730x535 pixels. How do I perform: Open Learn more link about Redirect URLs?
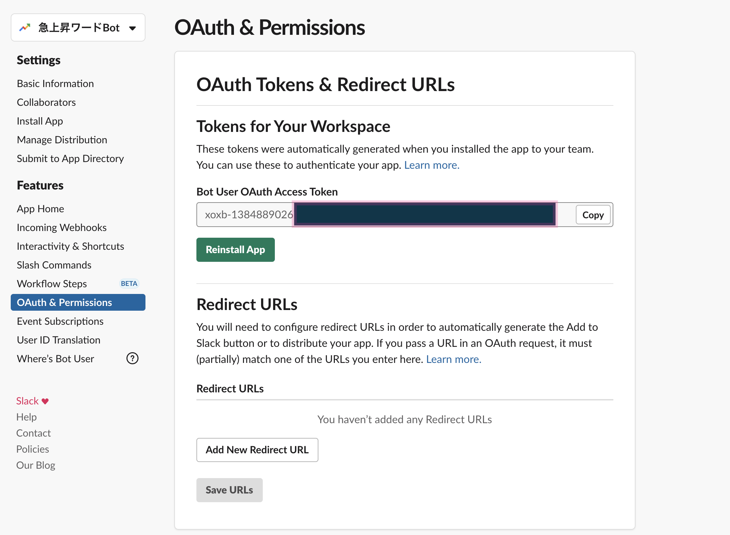[453, 359]
